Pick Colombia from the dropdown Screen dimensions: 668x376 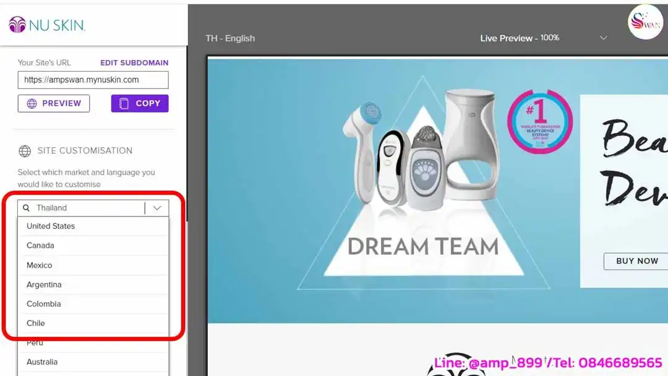pos(43,304)
